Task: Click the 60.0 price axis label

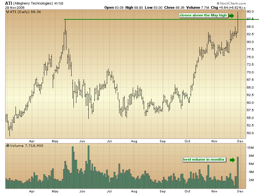Action: 250,102
